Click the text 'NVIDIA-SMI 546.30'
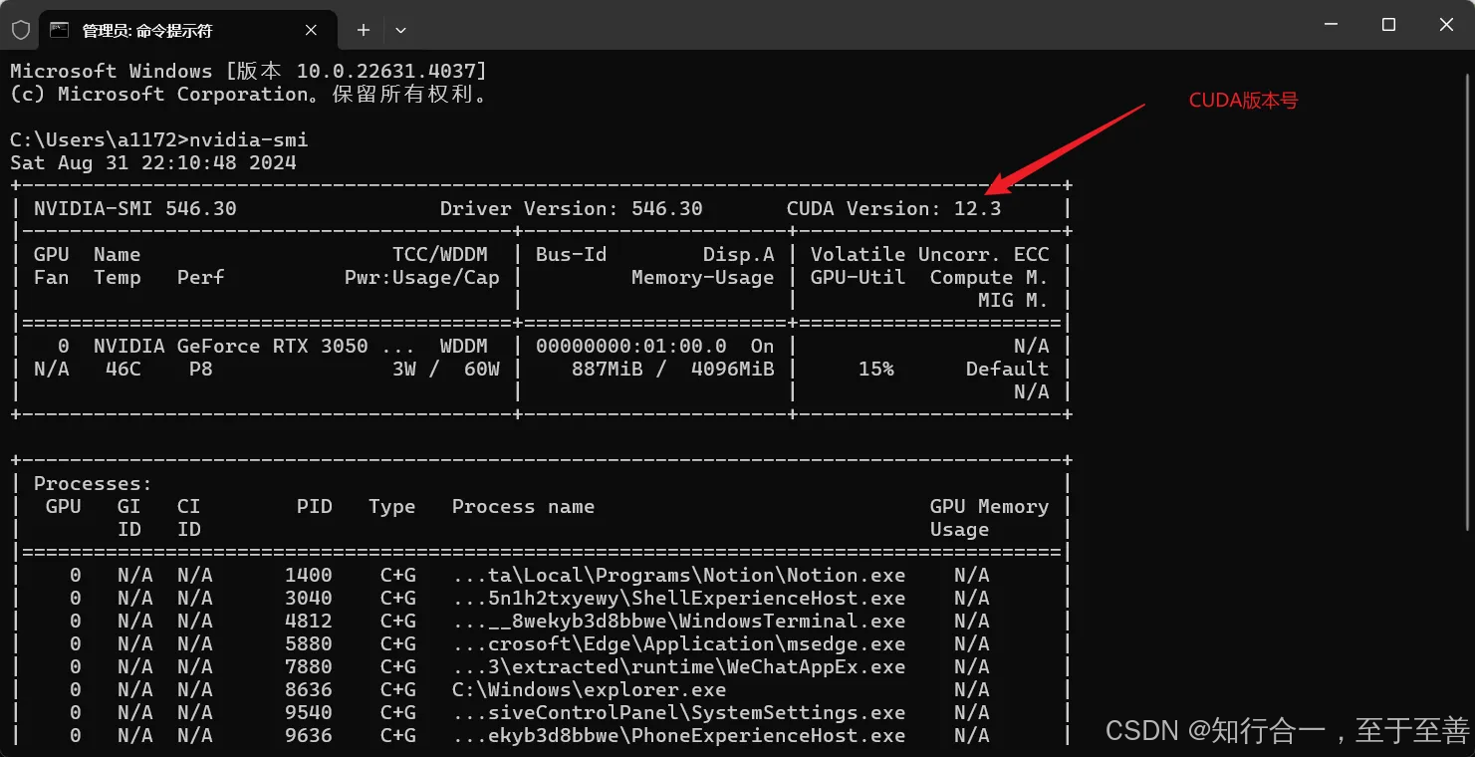The width and height of the screenshot is (1475, 757). coord(135,208)
